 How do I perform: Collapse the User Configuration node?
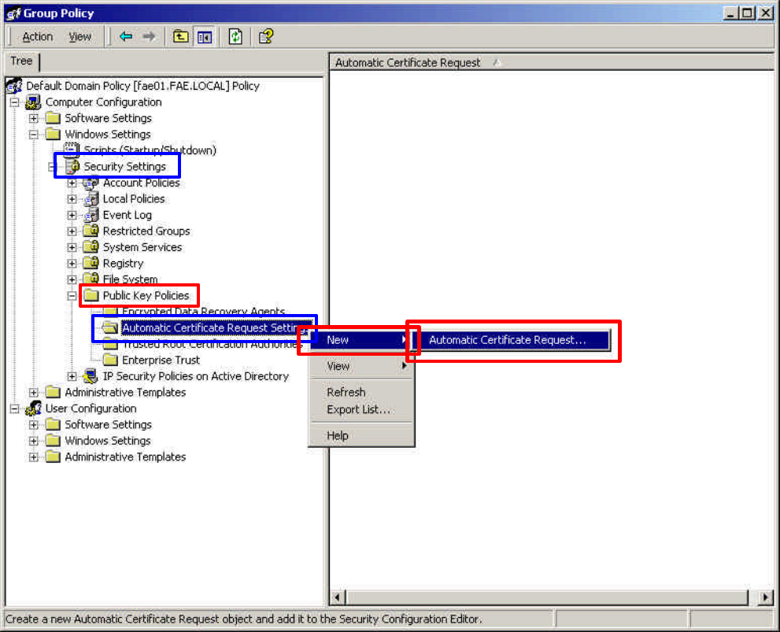click(x=14, y=408)
